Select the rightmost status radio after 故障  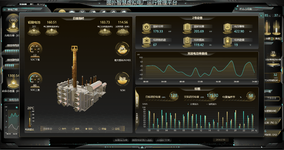[x=113, y=129]
